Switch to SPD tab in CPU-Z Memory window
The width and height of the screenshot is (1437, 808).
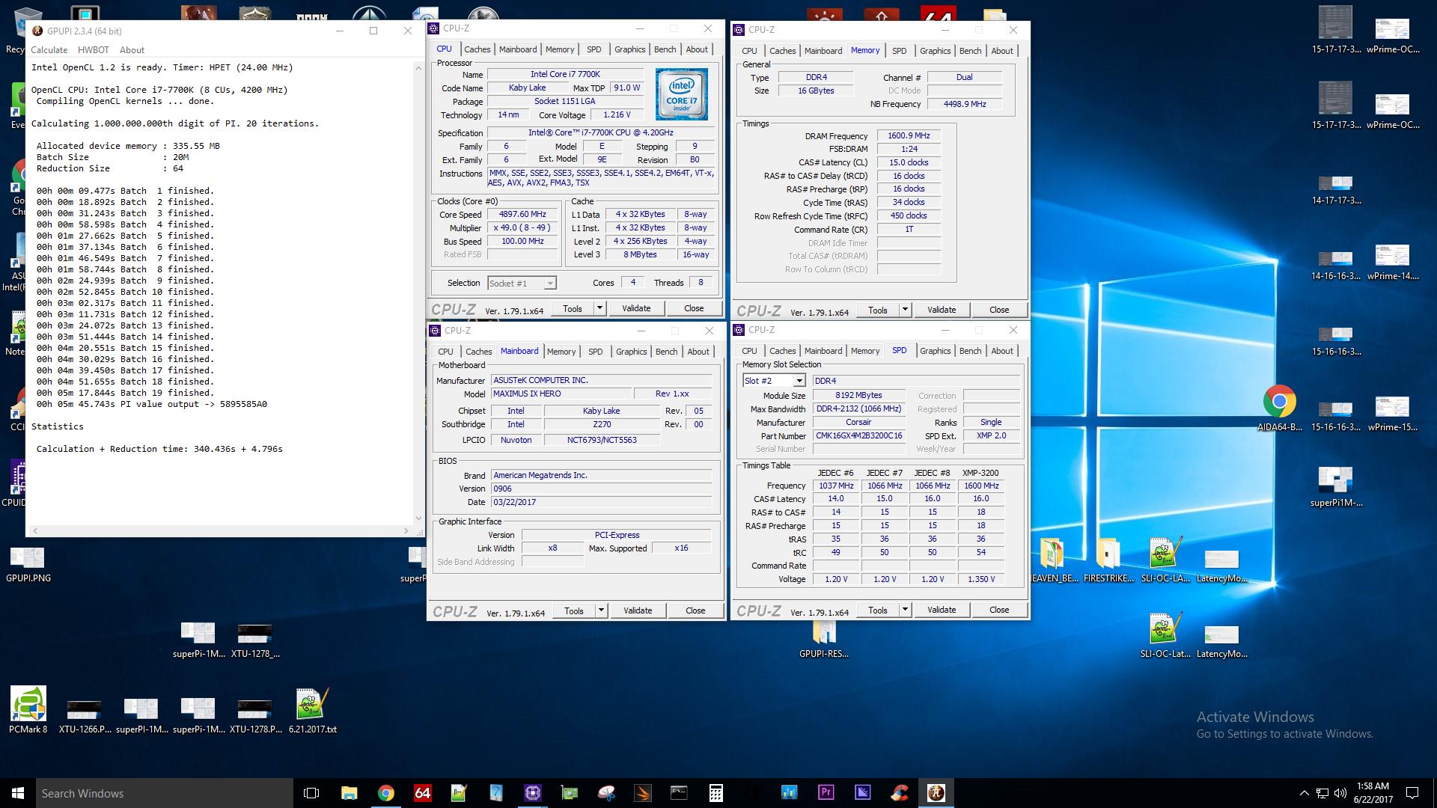point(899,51)
